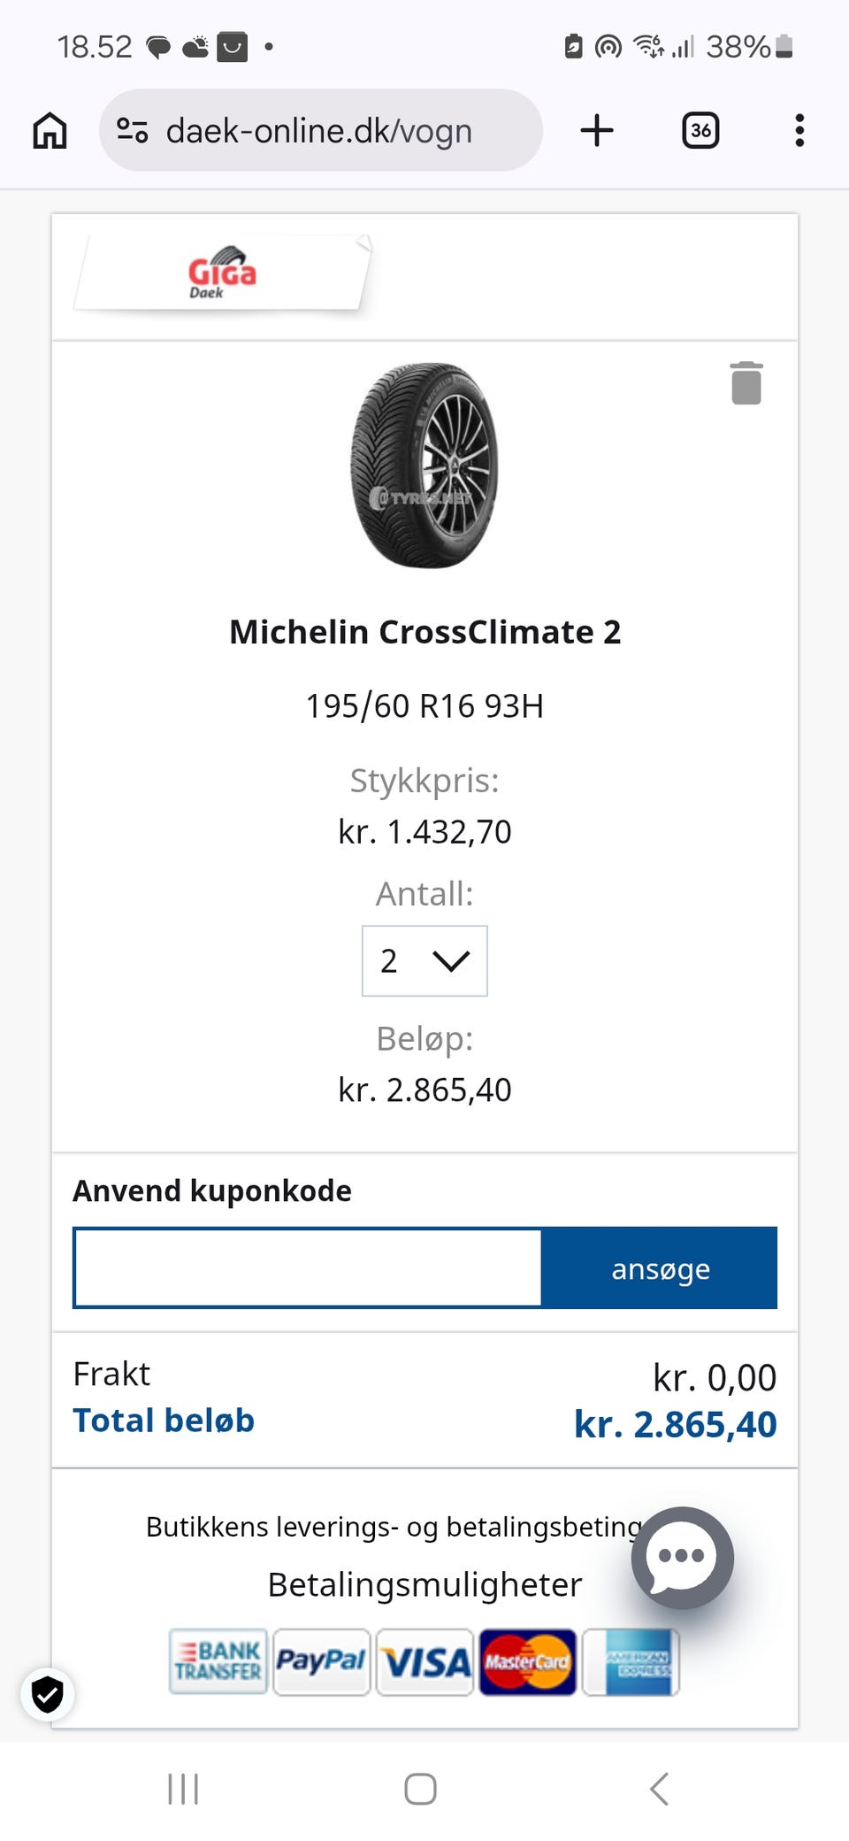Show the open tabs counter
Screen dimensions: 849x1841
(700, 131)
